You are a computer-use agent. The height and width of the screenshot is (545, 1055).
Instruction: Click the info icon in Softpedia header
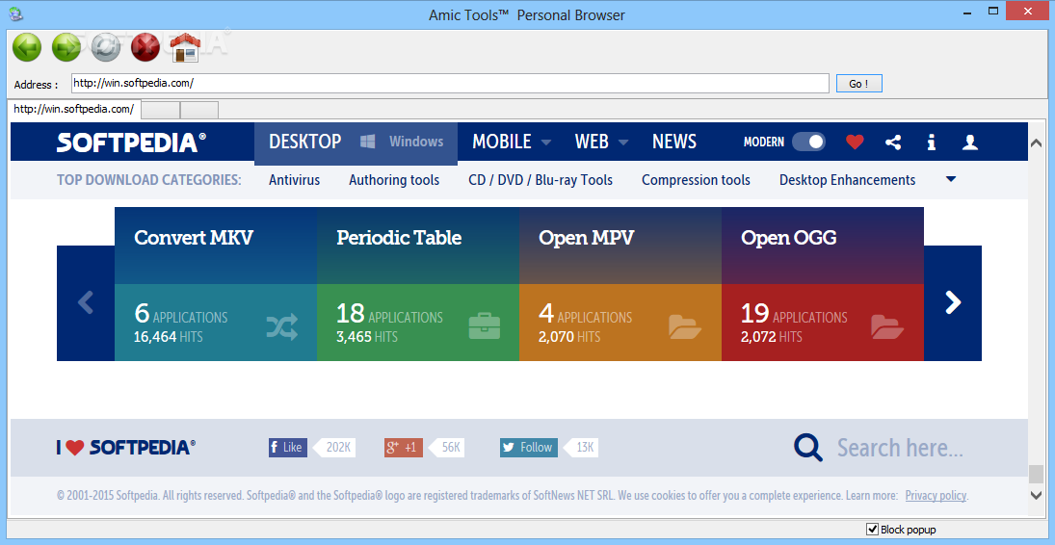pos(932,142)
